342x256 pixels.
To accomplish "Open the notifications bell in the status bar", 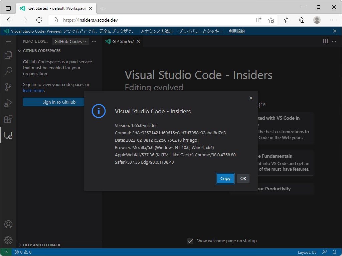I will tap(335, 252).
